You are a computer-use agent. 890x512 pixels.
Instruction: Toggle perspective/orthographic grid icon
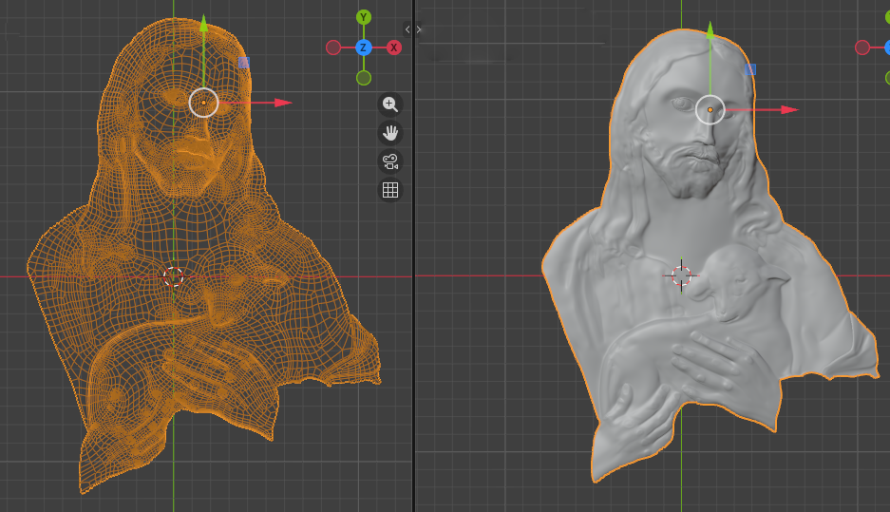pos(389,190)
